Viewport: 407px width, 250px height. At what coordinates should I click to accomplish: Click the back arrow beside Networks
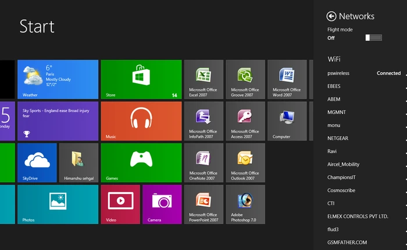pos(331,16)
